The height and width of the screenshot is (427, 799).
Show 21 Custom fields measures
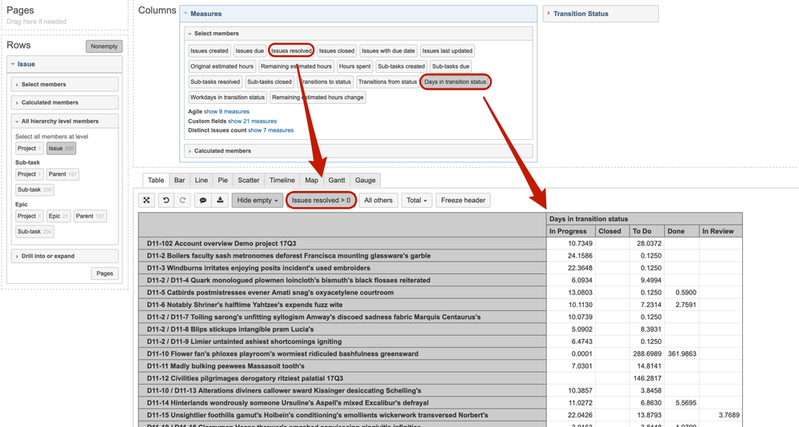tap(252, 122)
